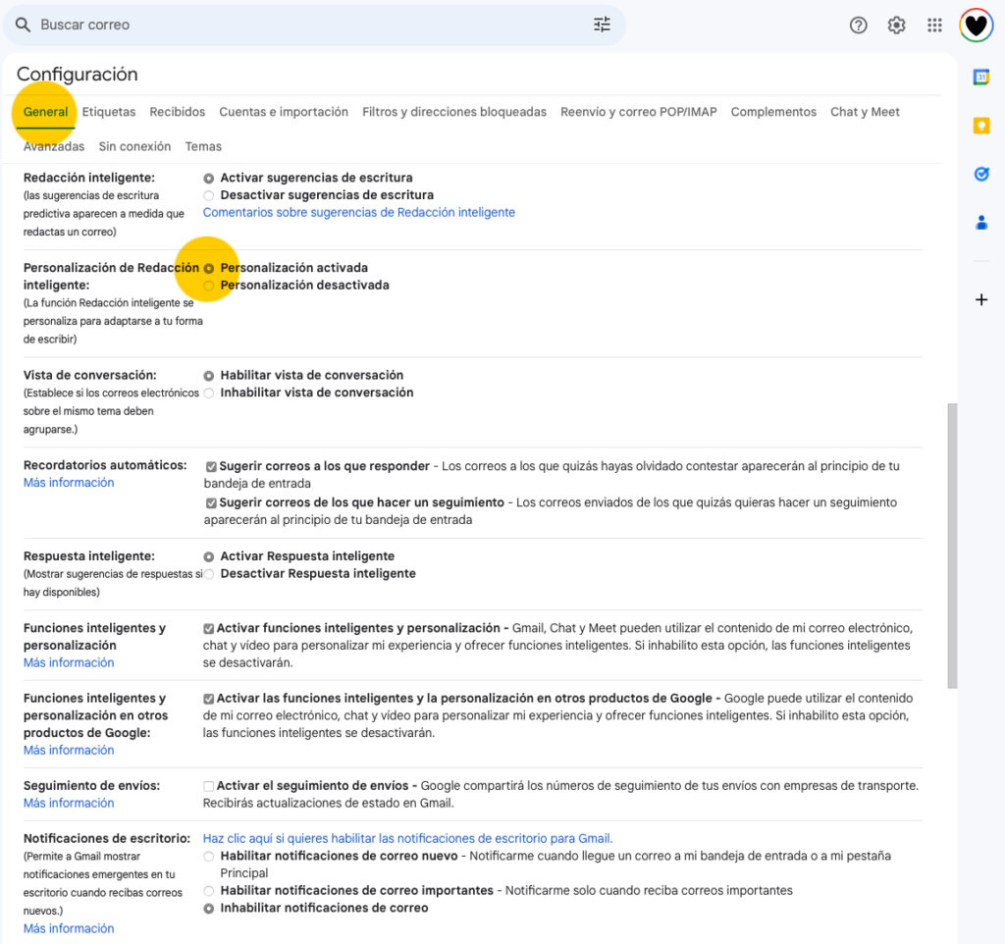Select Activar sugerencias de escritura

pyautogui.click(x=209, y=179)
